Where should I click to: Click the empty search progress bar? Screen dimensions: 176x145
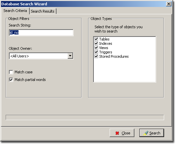pyautogui.click(x=85, y=117)
